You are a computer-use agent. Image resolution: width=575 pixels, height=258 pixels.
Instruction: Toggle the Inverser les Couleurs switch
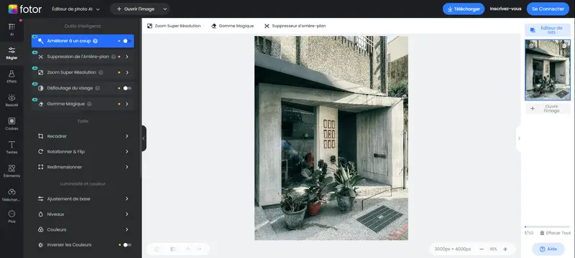[x=127, y=245]
